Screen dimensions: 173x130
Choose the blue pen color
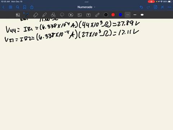120,15
